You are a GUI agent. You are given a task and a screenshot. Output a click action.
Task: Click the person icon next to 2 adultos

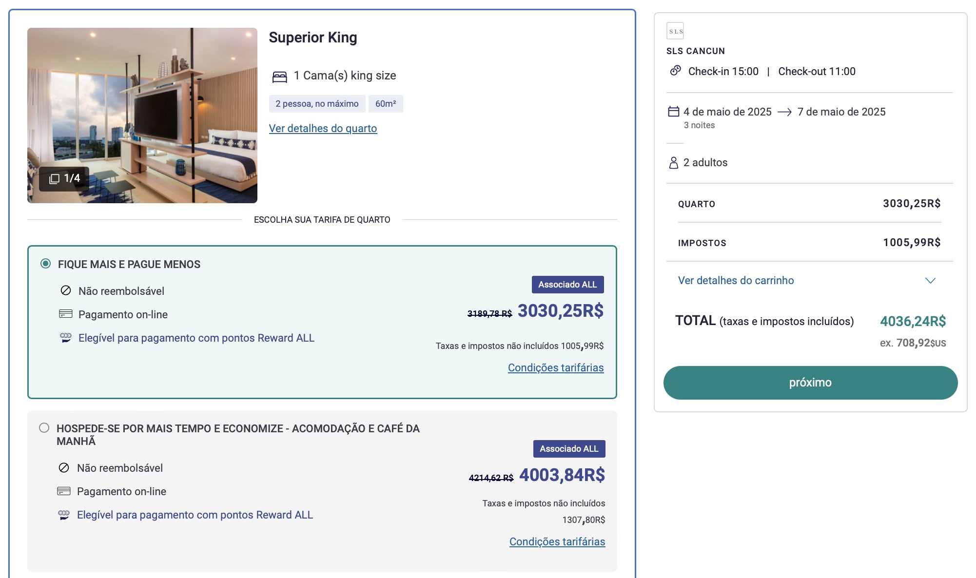673,163
